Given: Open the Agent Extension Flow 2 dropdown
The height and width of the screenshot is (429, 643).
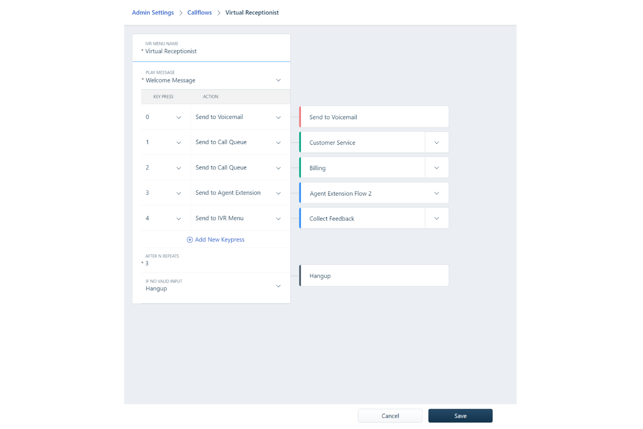Looking at the screenshot, I should (x=437, y=193).
